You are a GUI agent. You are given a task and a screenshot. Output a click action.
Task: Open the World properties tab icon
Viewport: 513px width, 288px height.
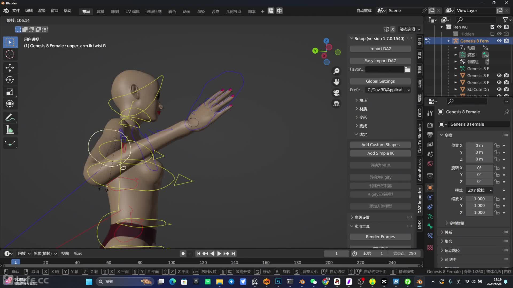click(x=430, y=164)
